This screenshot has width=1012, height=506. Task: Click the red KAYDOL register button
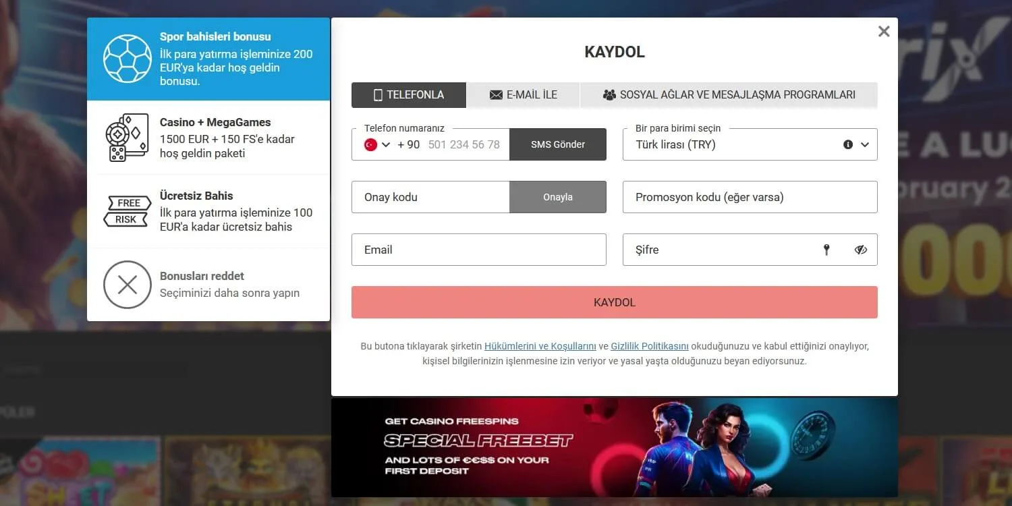615,302
